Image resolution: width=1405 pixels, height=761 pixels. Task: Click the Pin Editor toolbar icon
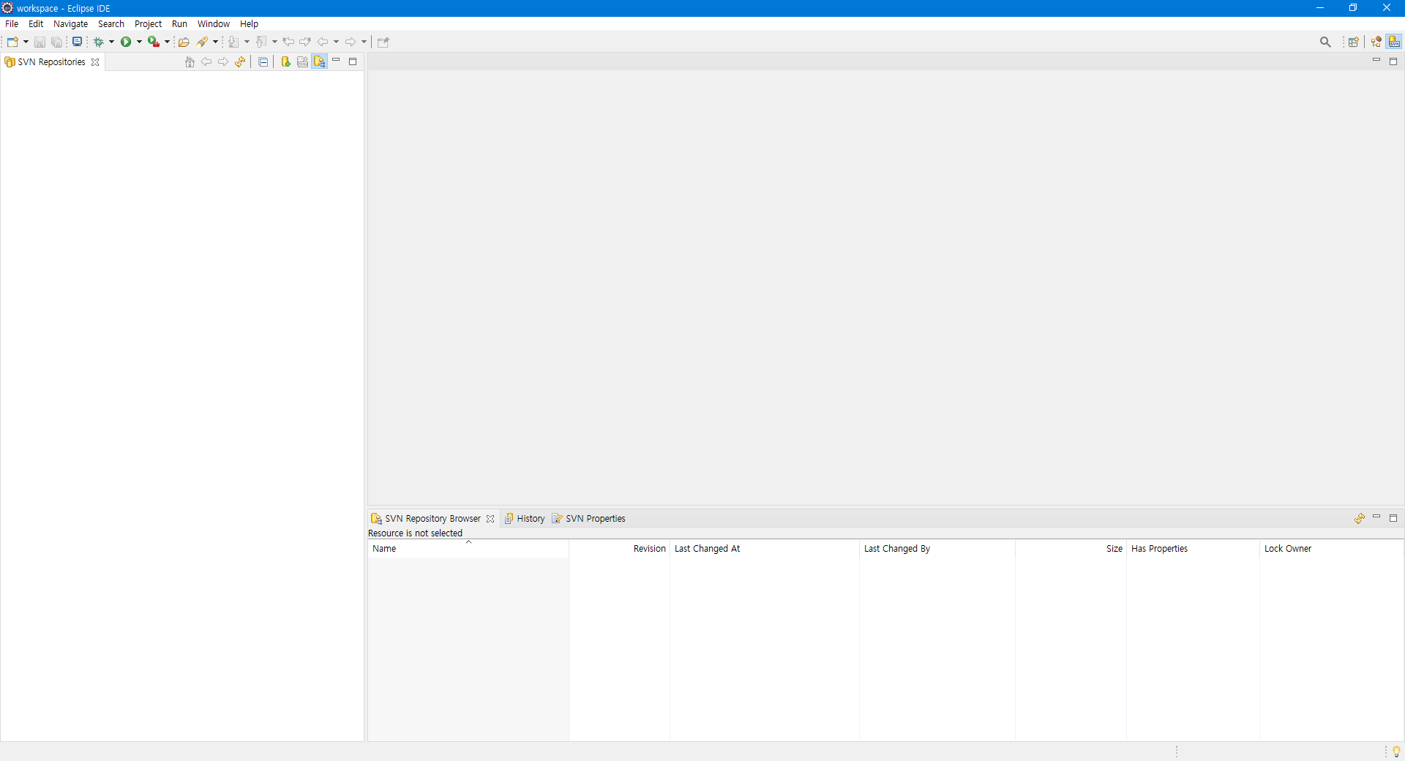(x=383, y=42)
